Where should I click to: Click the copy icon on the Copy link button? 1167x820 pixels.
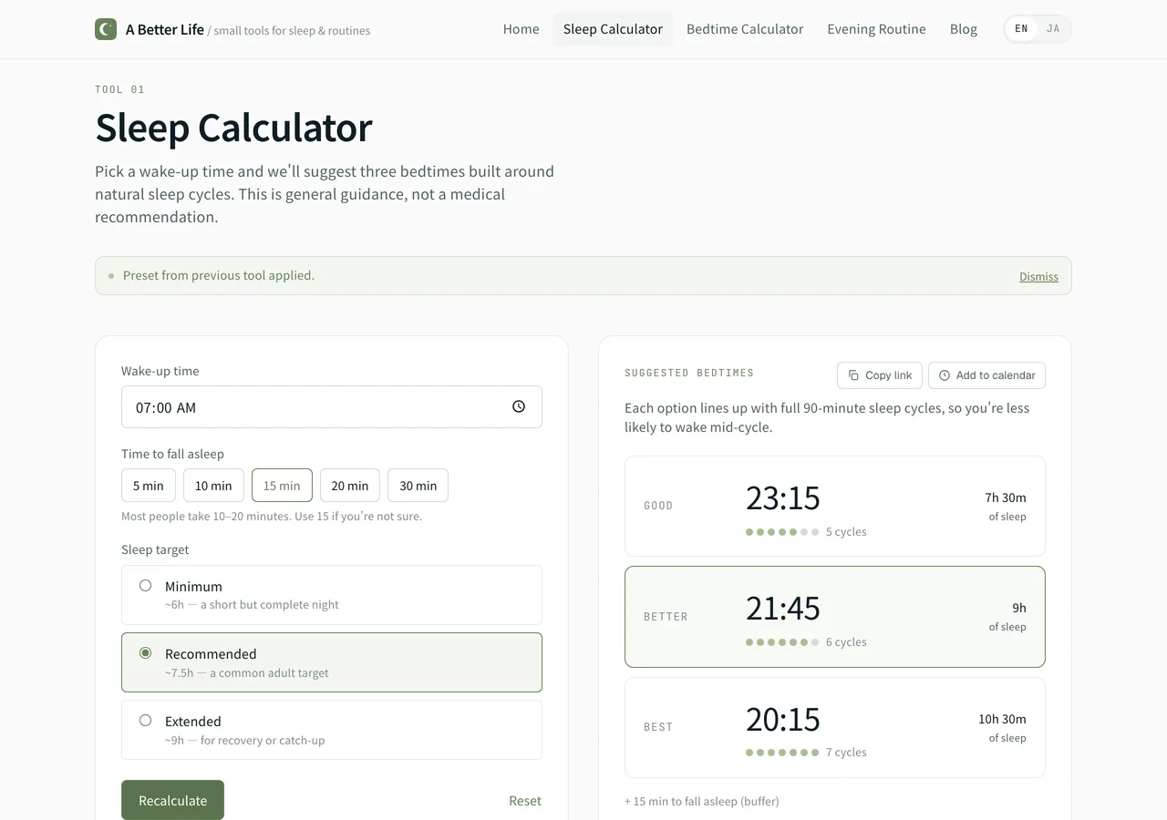(x=854, y=374)
